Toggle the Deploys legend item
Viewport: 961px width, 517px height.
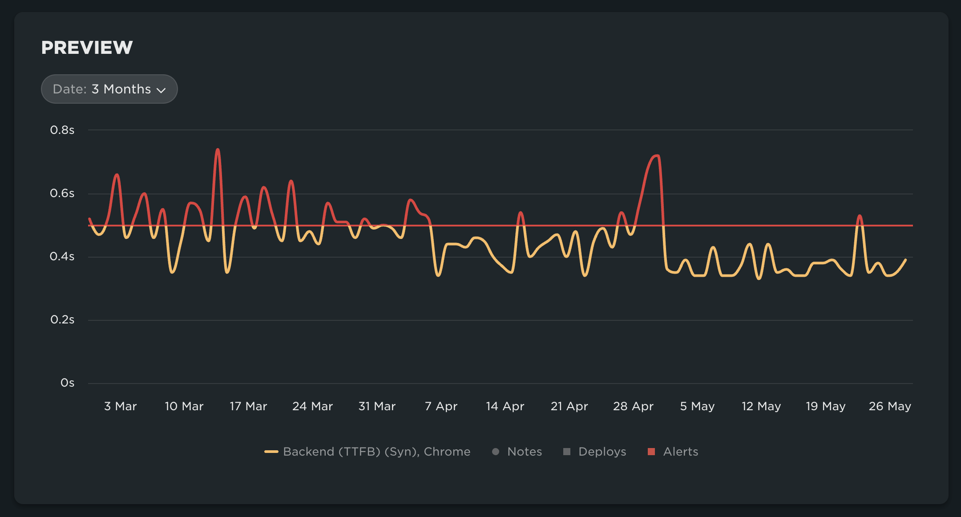click(602, 452)
